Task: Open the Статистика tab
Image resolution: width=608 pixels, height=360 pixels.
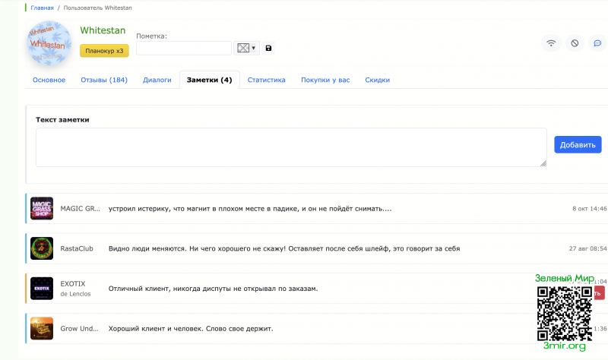Action: [x=266, y=80]
